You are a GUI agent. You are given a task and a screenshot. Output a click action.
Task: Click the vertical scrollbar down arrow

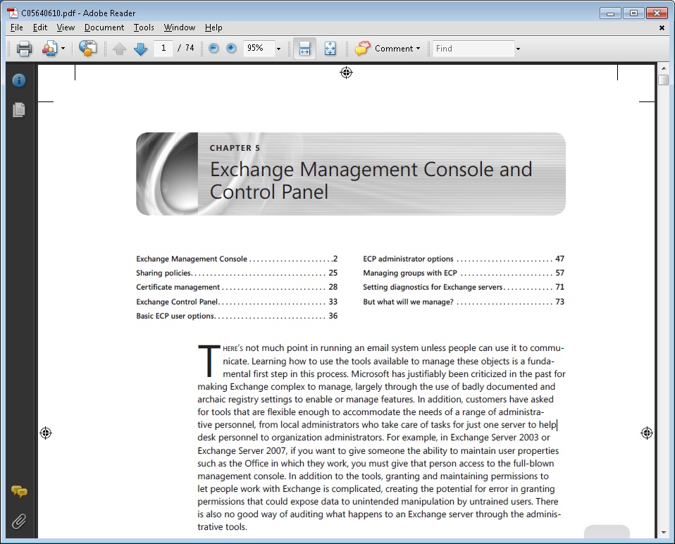(x=663, y=533)
